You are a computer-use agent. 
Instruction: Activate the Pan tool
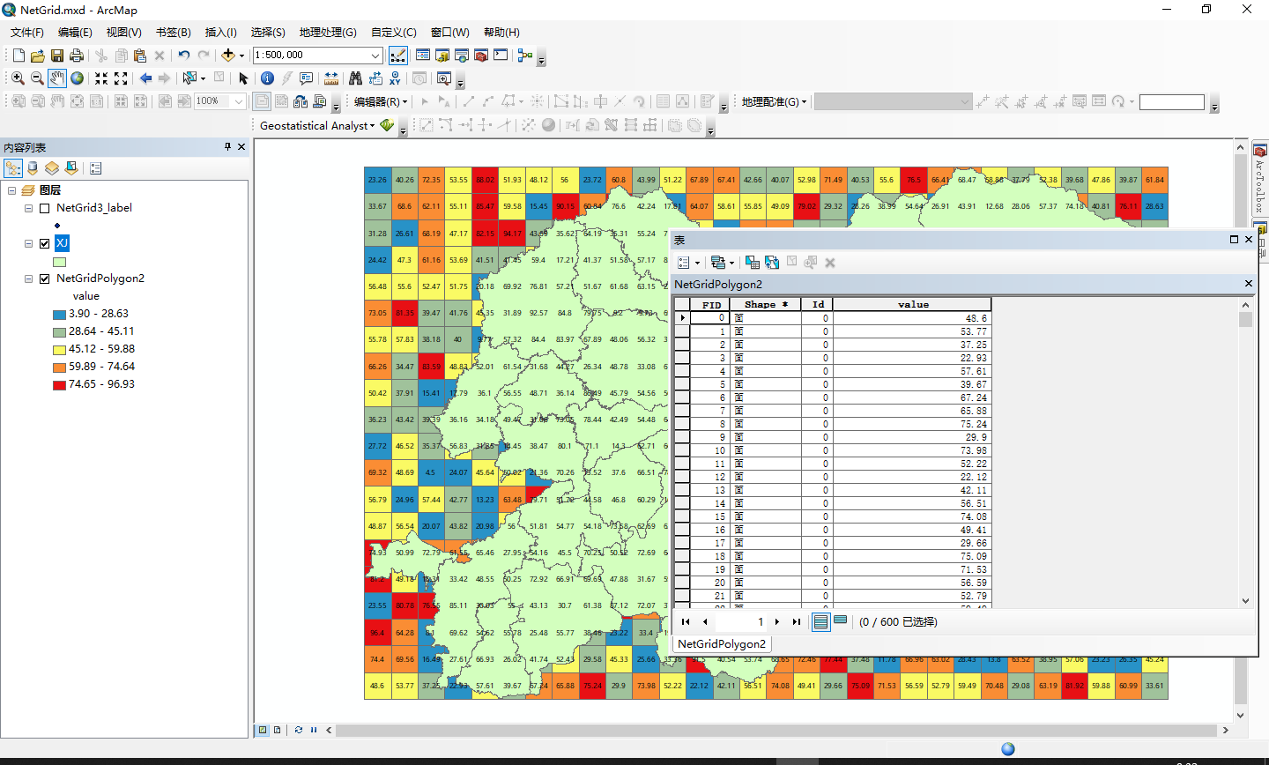click(x=57, y=78)
